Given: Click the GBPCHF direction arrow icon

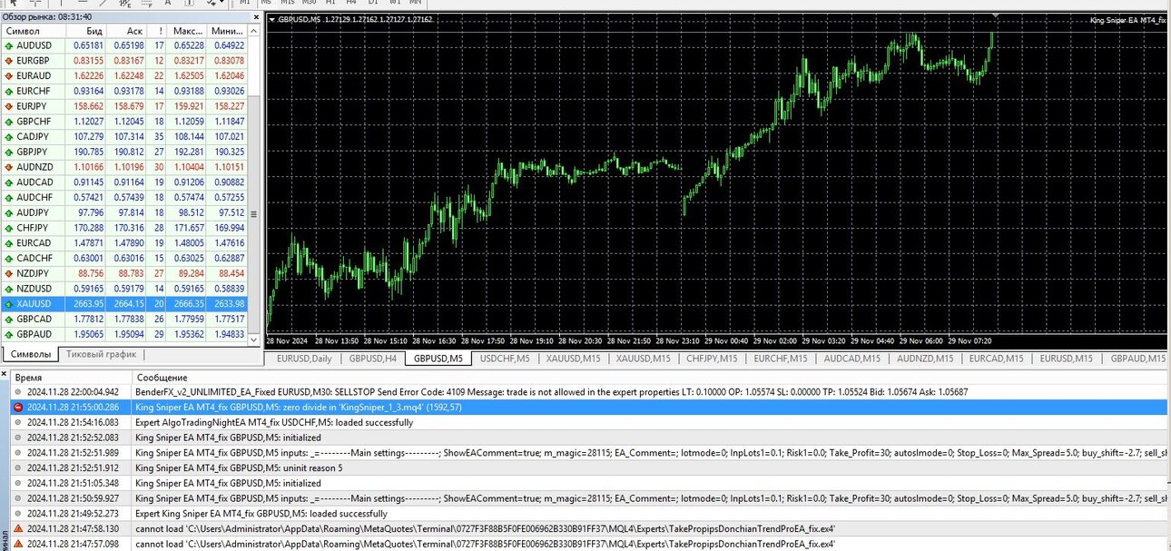Looking at the screenshot, I should coord(9,122).
